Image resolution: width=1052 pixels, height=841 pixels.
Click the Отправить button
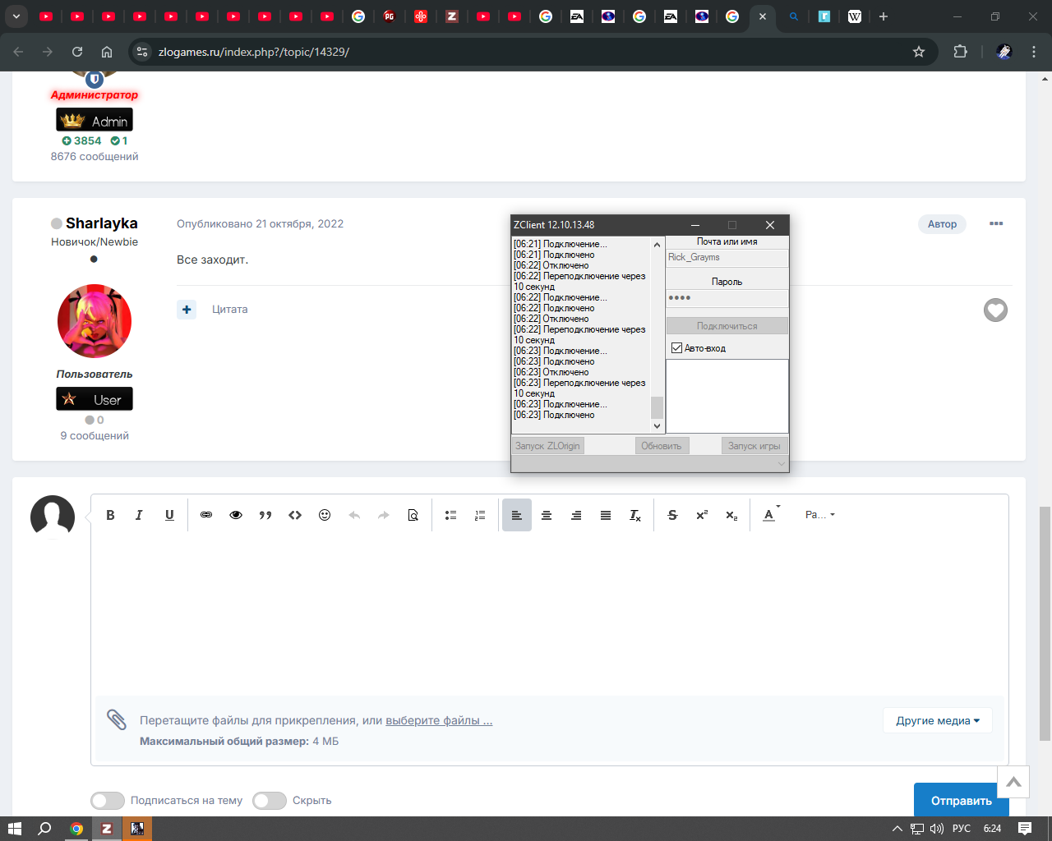click(962, 801)
